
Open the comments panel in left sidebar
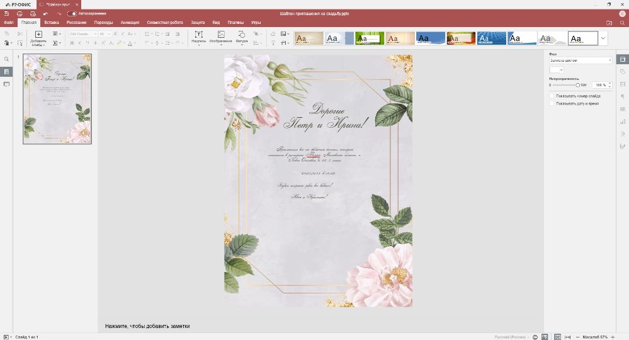(x=6, y=84)
